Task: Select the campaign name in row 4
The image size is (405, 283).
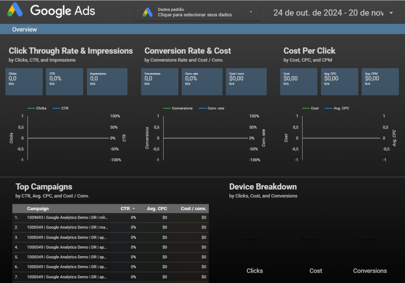Action: coord(67,247)
